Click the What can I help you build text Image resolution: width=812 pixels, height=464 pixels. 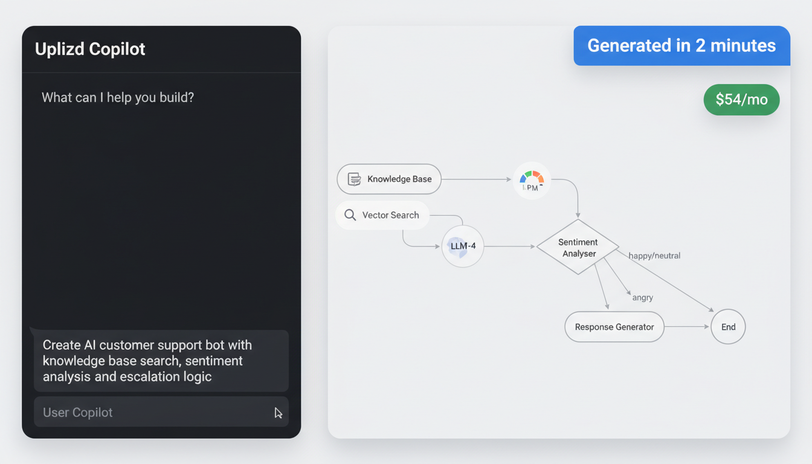117,97
